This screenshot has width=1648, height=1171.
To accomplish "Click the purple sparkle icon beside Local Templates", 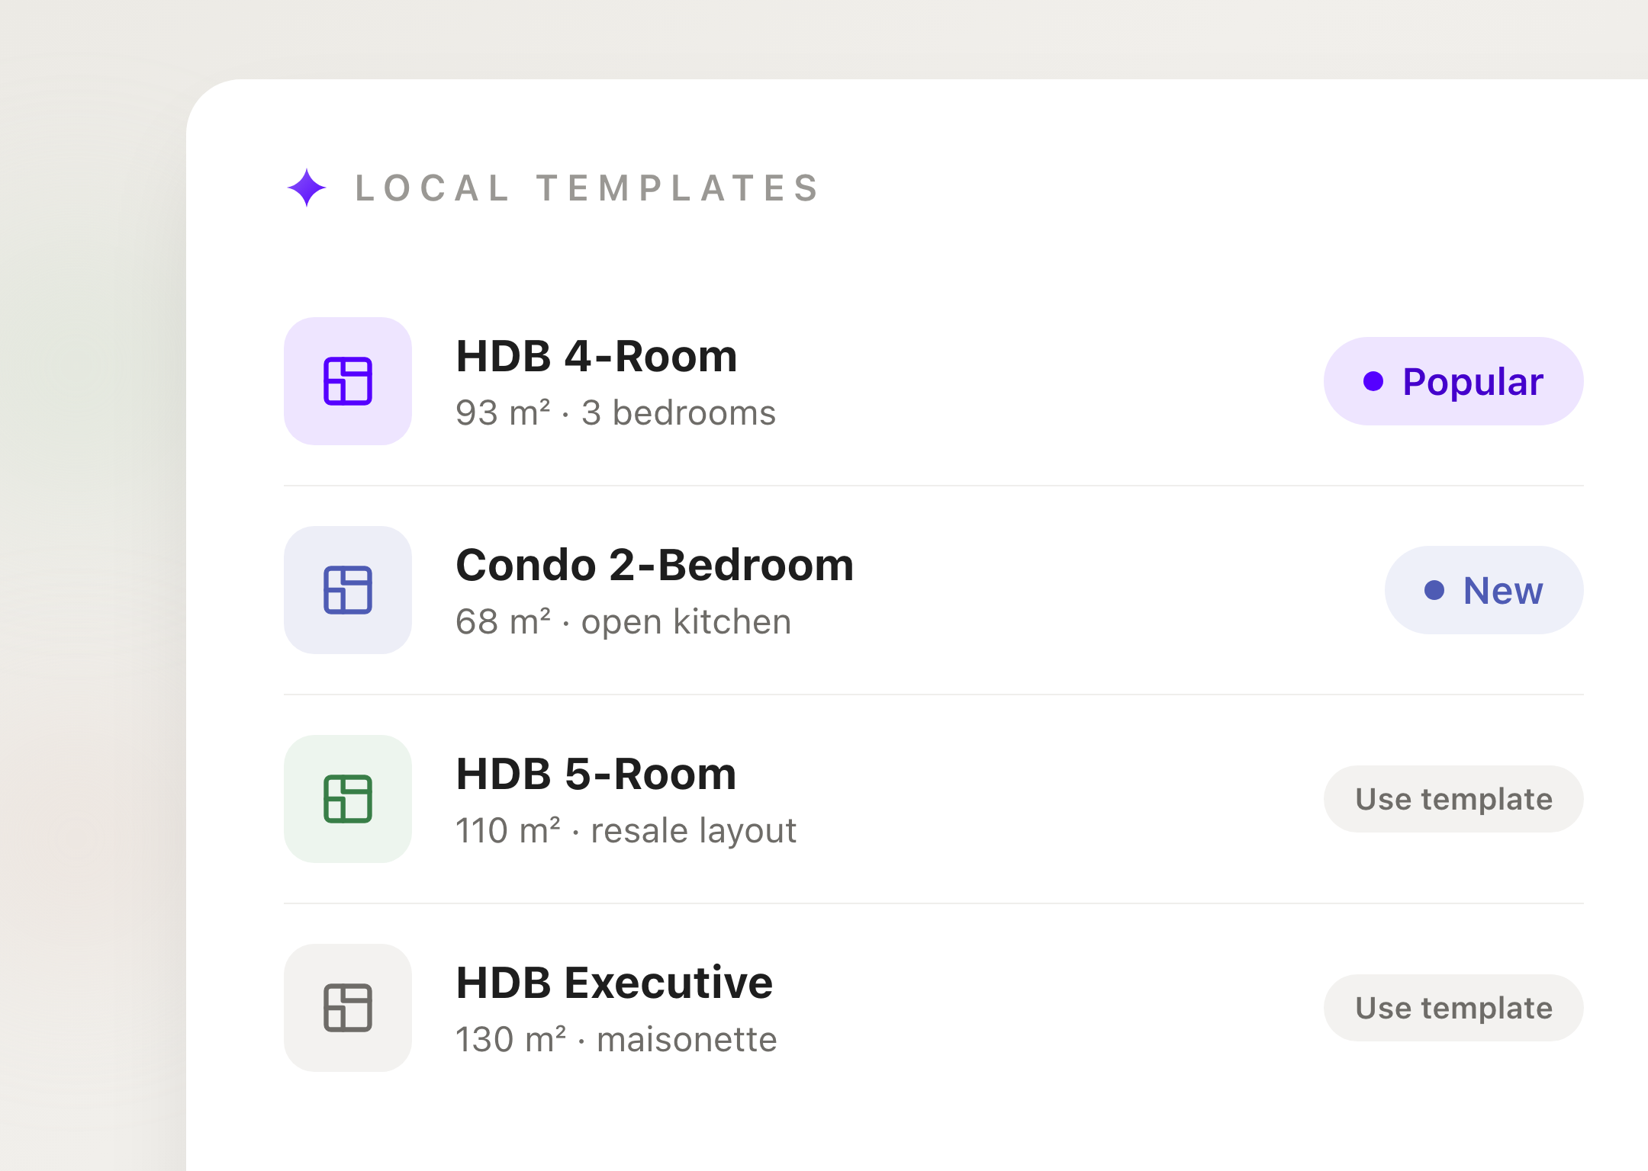I will pyautogui.click(x=307, y=188).
